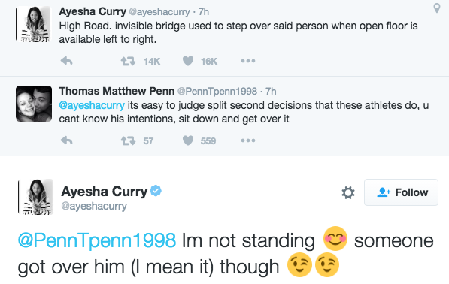
Task: Open more options on Thomas Matthew Penn's tweet
Action: (x=248, y=140)
